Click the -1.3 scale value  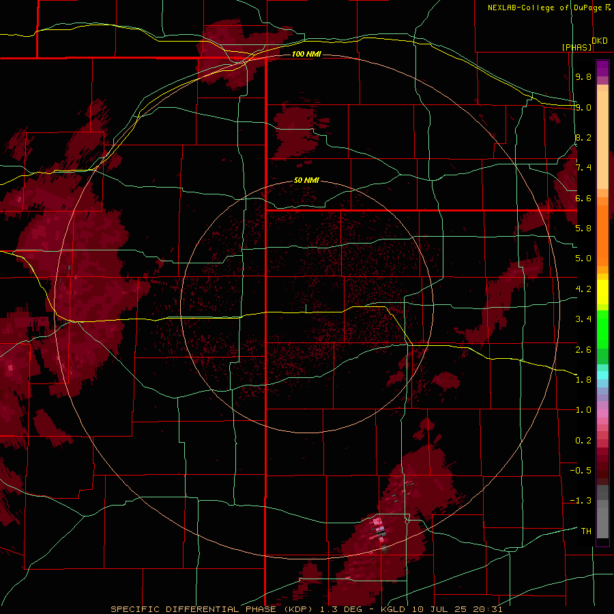581,501
